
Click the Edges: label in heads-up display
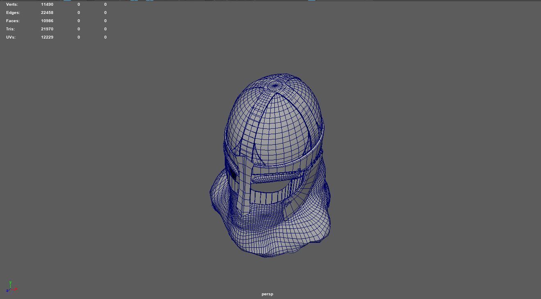tap(13, 13)
